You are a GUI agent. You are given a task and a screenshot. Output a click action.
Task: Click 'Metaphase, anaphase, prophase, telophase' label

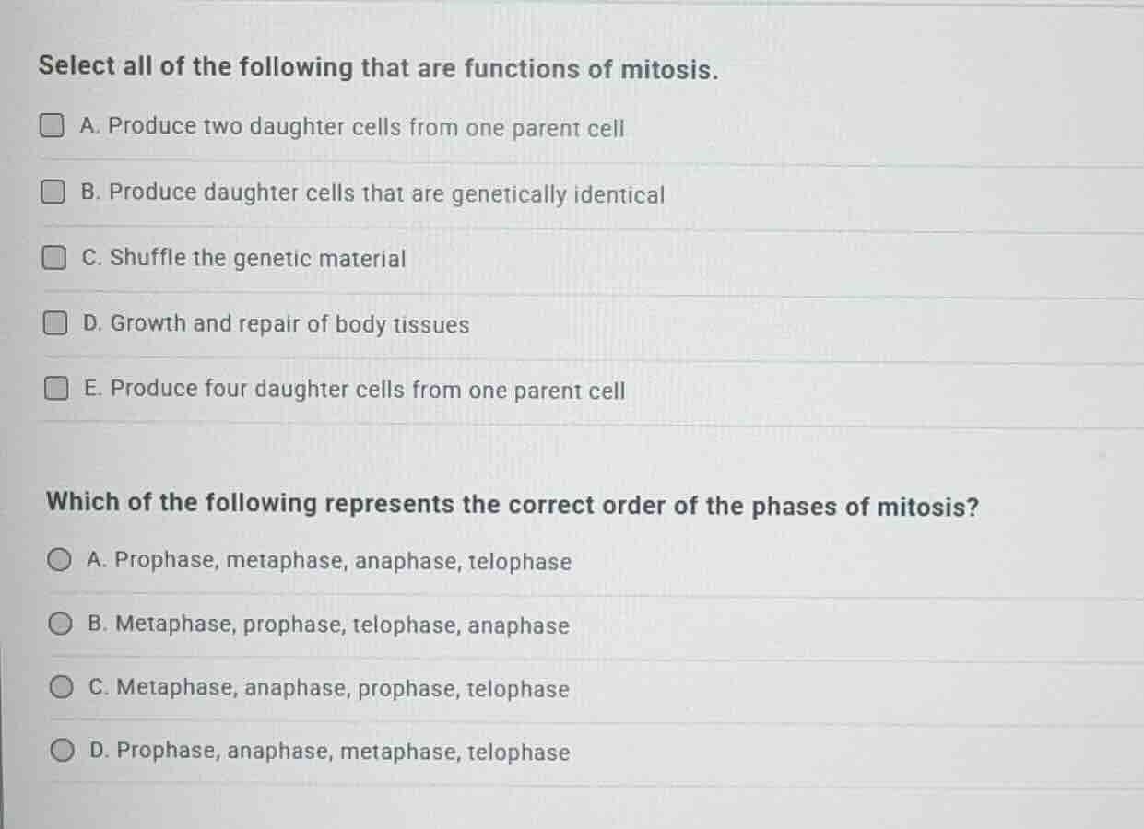tap(329, 689)
